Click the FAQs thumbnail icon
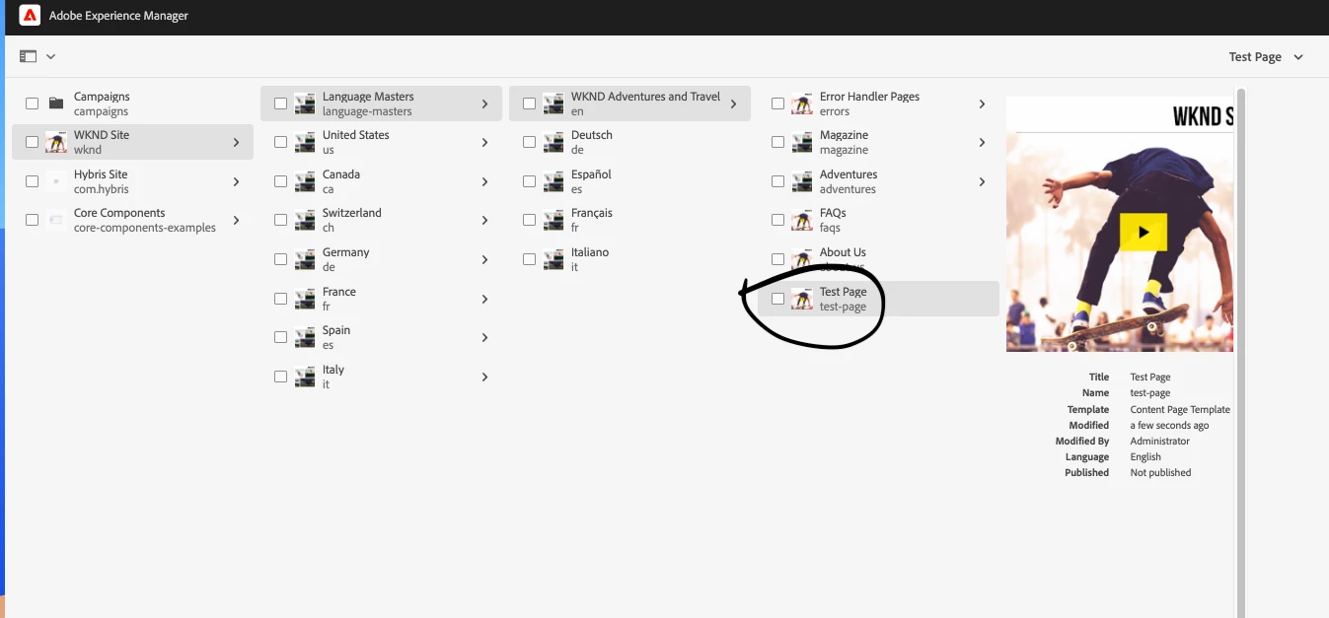Image resolution: width=1329 pixels, height=618 pixels. click(x=802, y=220)
